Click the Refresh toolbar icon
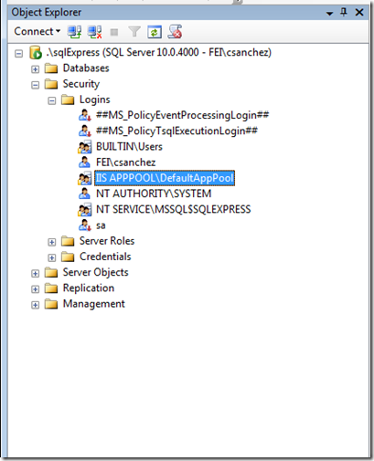 pyautogui.click(x=155, y=32)
